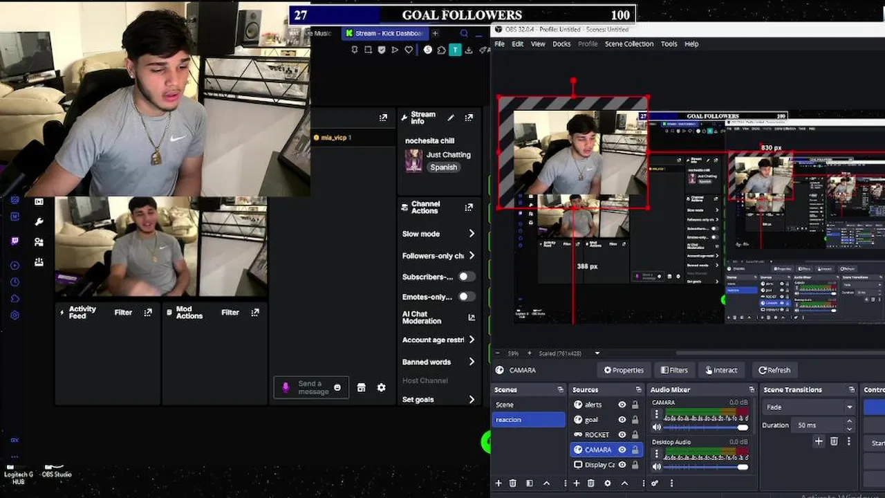The width and height of the screenshot is (885, 498).
Task: Open the shop icon beside the chat box
Action: (x=361, y=388)
